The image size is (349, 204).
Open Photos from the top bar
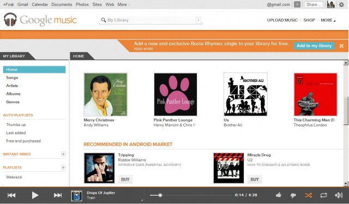coord(82,4)
